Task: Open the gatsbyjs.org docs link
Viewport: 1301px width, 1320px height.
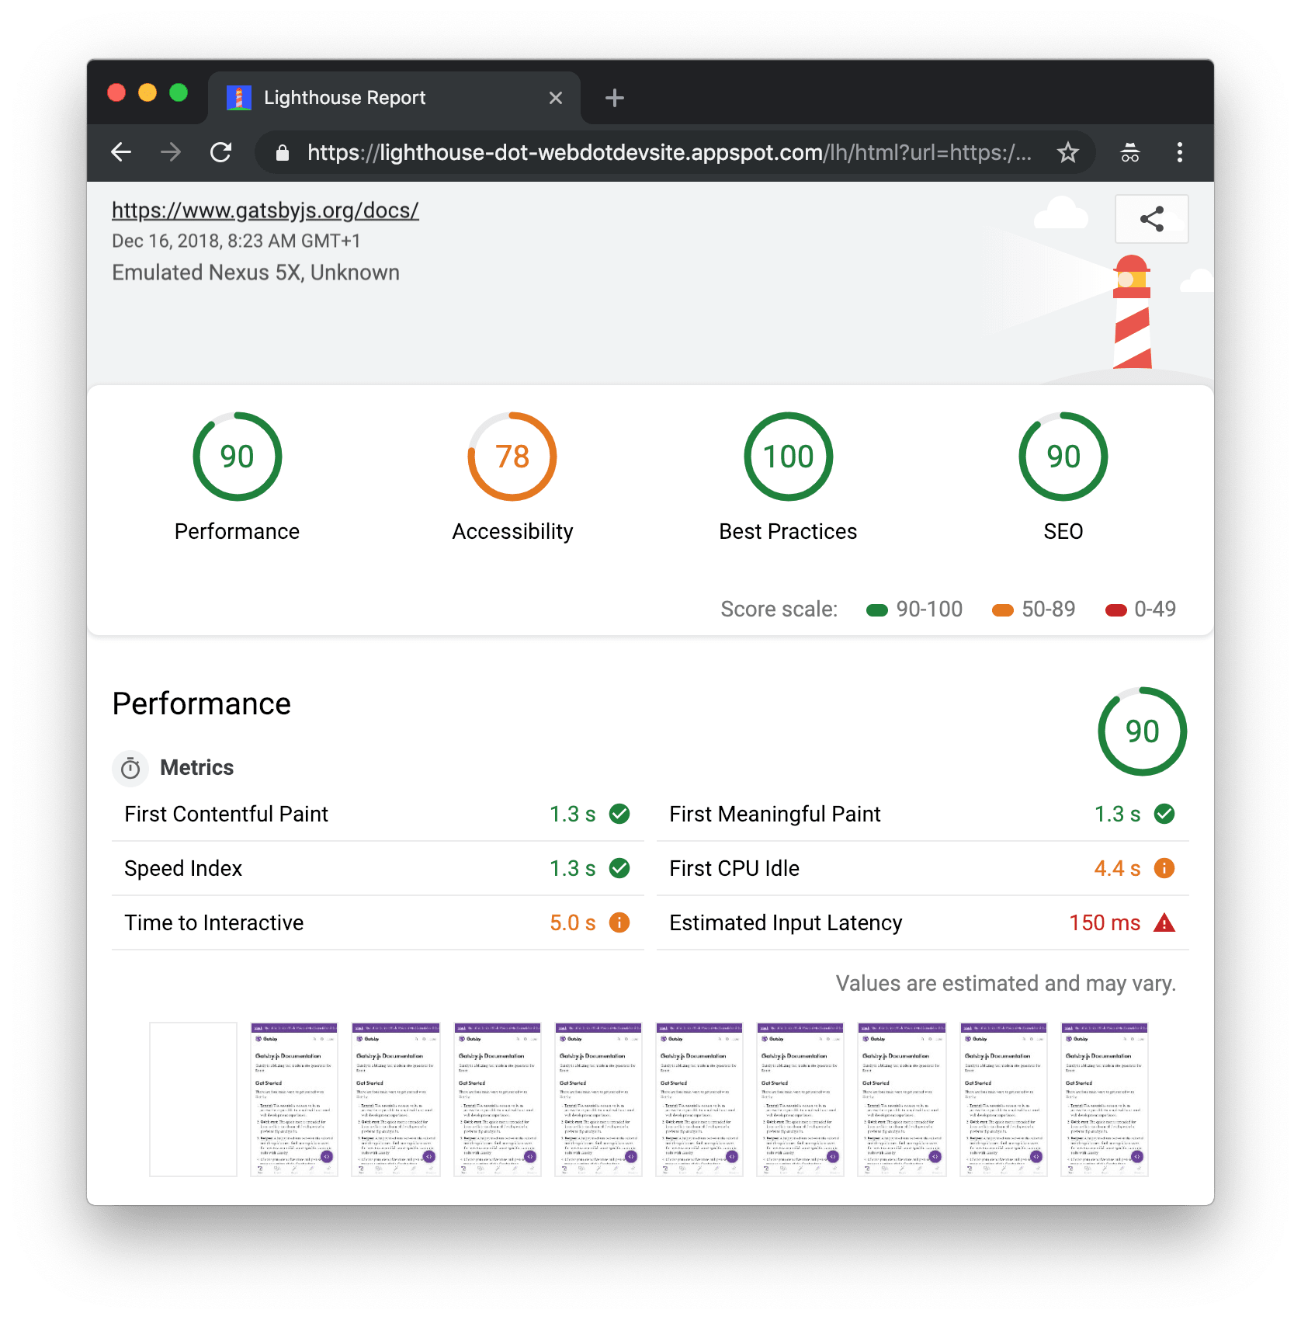Action: tap(265, 210)
